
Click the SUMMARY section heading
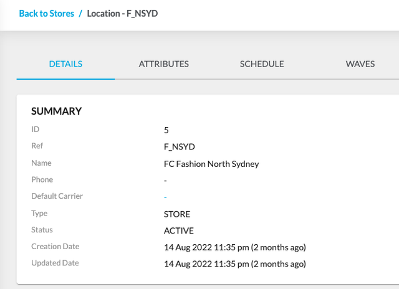pos(57,111)
